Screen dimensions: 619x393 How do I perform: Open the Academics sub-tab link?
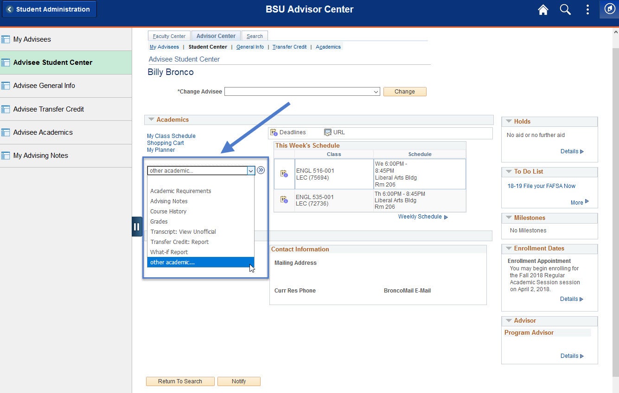[328, 47]
